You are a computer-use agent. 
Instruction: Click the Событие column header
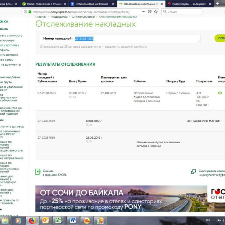click(x=139, y=81)
